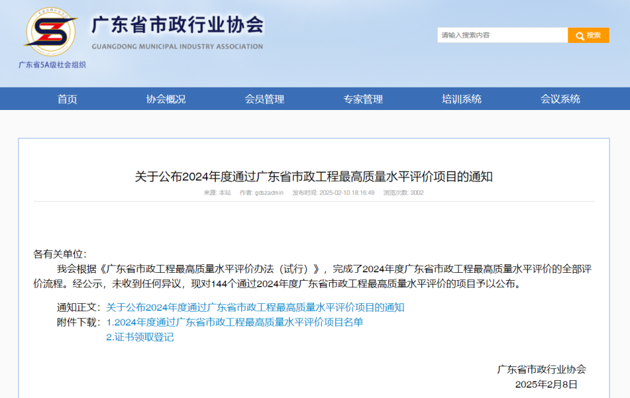Click the signature date 2025年2月8日

tap(546, 384)
